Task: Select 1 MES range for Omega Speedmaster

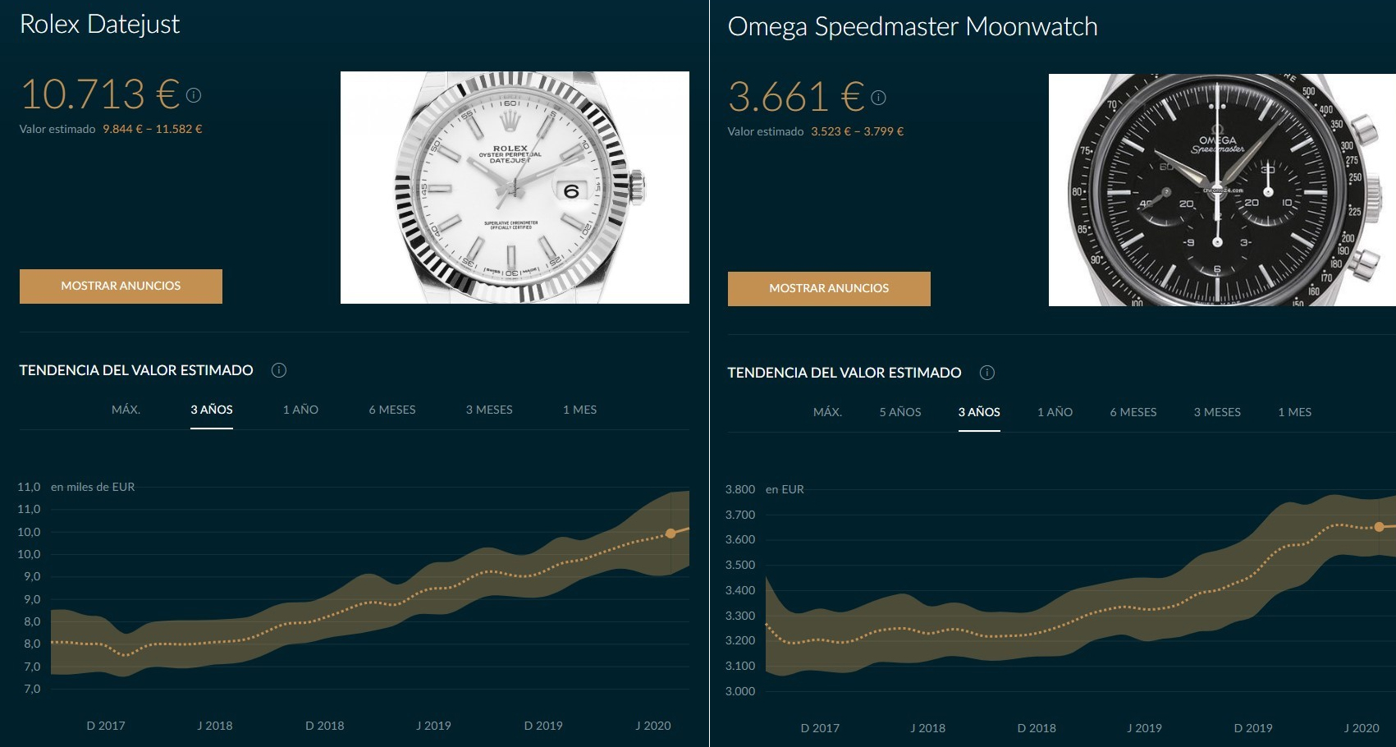Action: (x=1294, y=412)
